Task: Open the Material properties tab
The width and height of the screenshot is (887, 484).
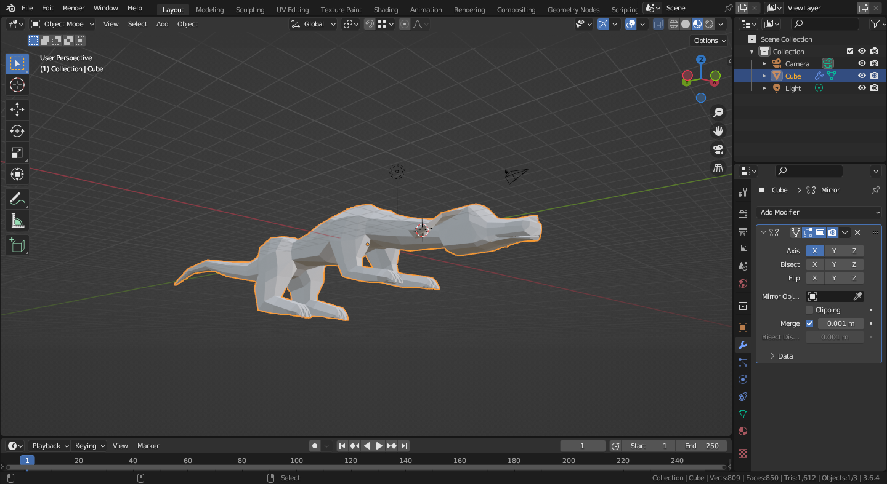Action: pos(743,431)
